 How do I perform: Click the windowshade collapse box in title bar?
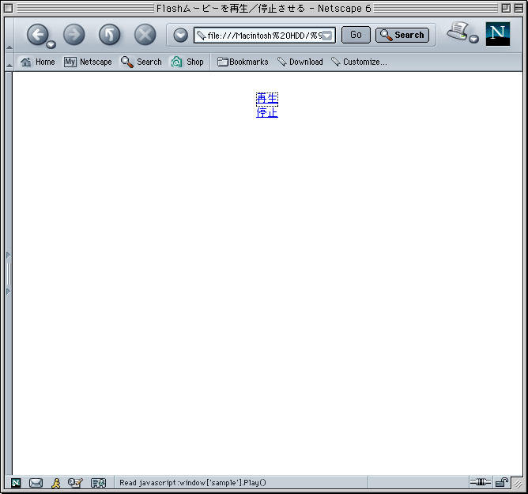(519, 8)
